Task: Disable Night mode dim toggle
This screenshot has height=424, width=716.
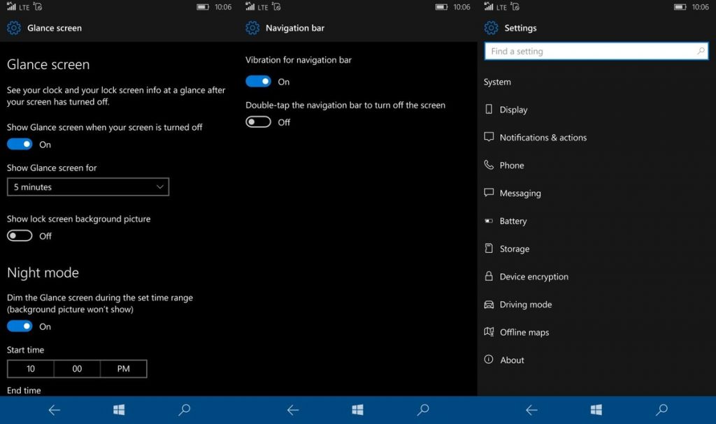Action: point(20,326)
